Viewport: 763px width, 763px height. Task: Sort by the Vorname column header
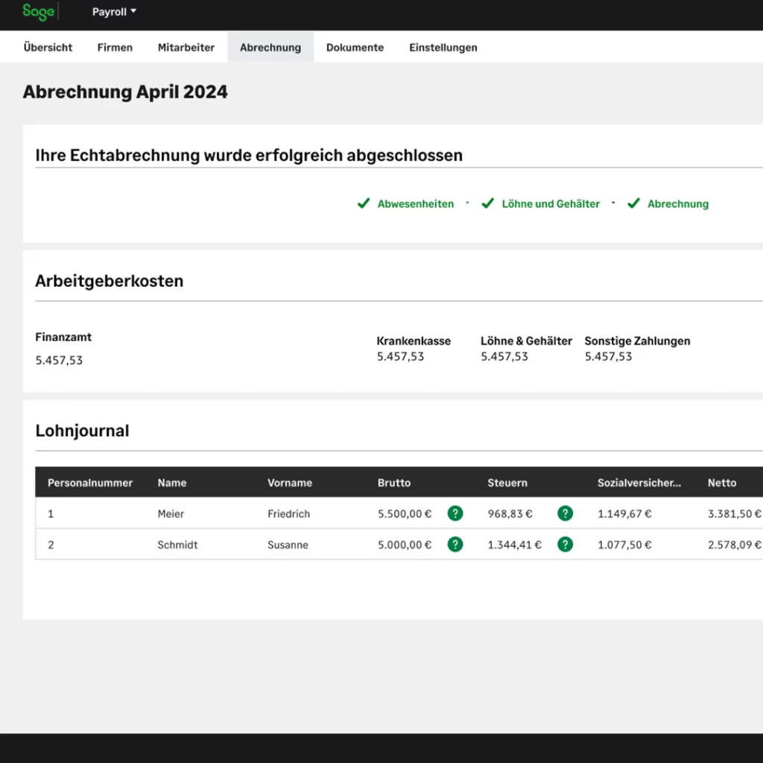[x=290, y=483]
